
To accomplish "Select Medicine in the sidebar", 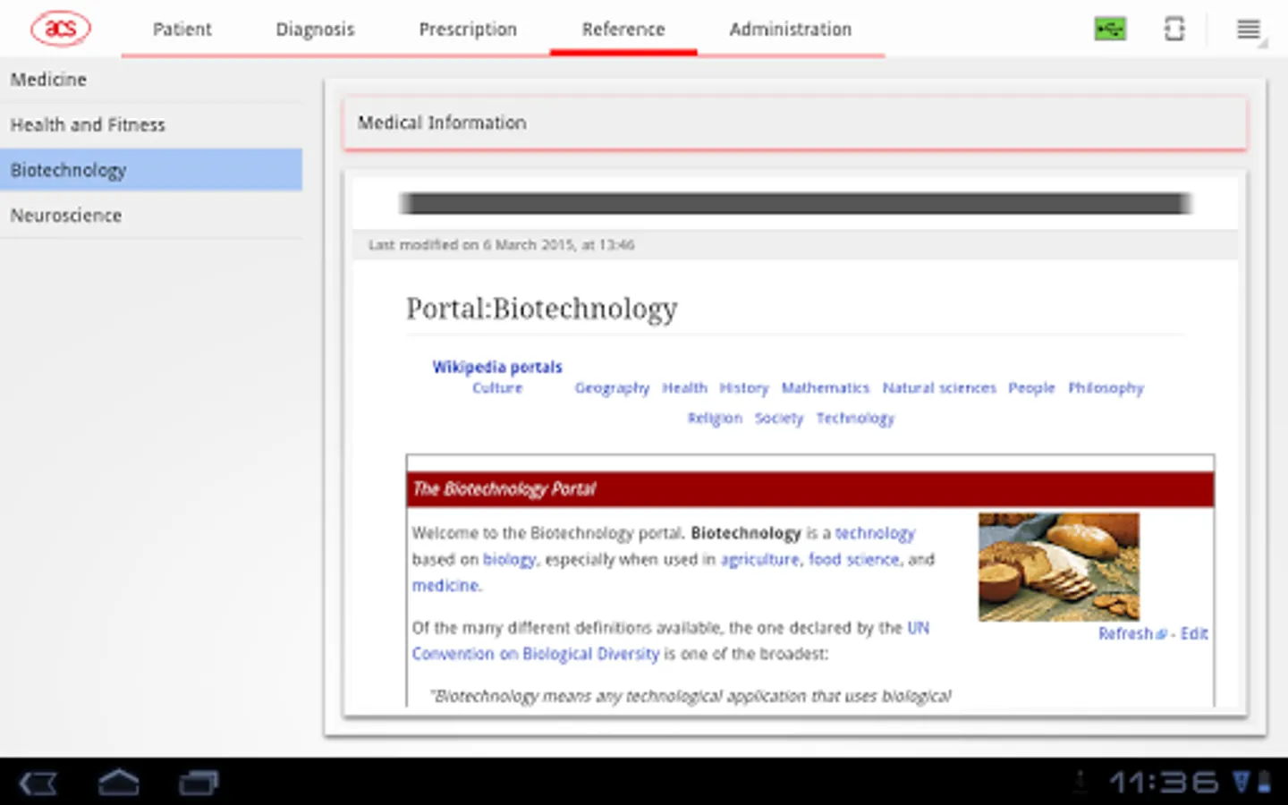I will tap(151, 80).
